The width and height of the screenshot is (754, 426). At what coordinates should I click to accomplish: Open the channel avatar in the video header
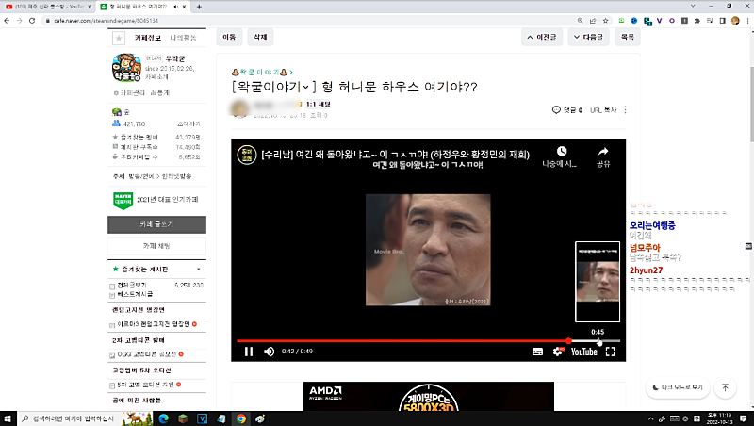[247, 155]
